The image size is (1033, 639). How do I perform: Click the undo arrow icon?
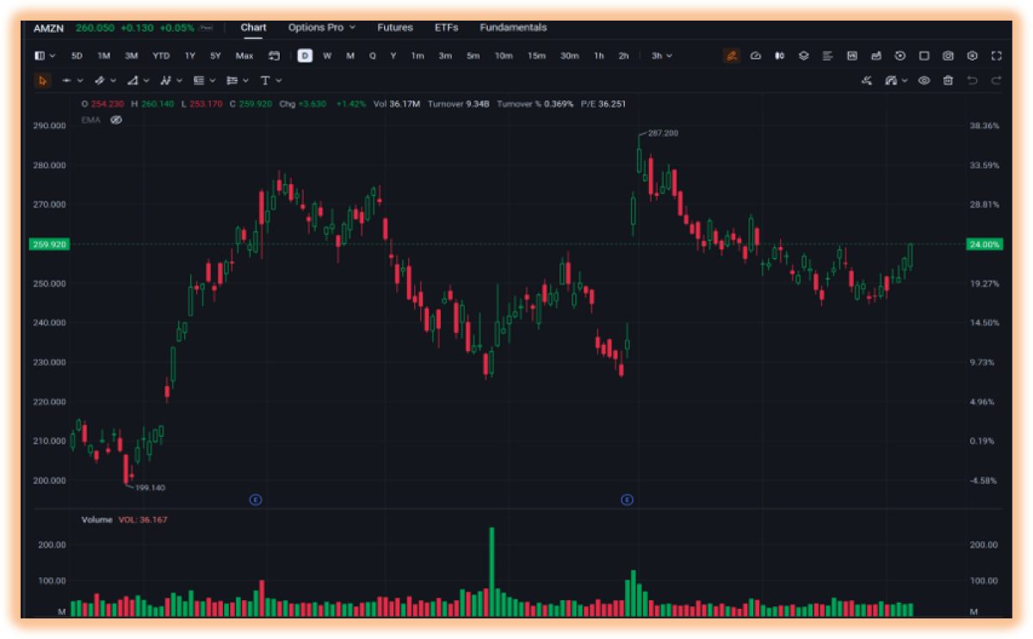[972, 81]
